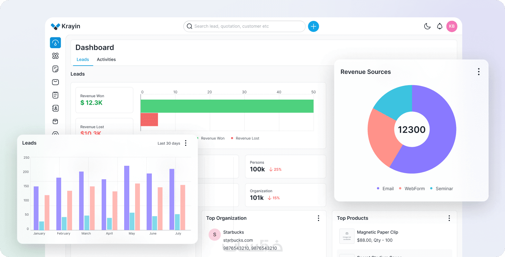Click the blue plus create button
The width and height of the screenshot is (505, 257).
pos(314,26)
